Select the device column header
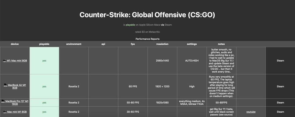Viewport: 295px width, 117px height. pos(15,44)
